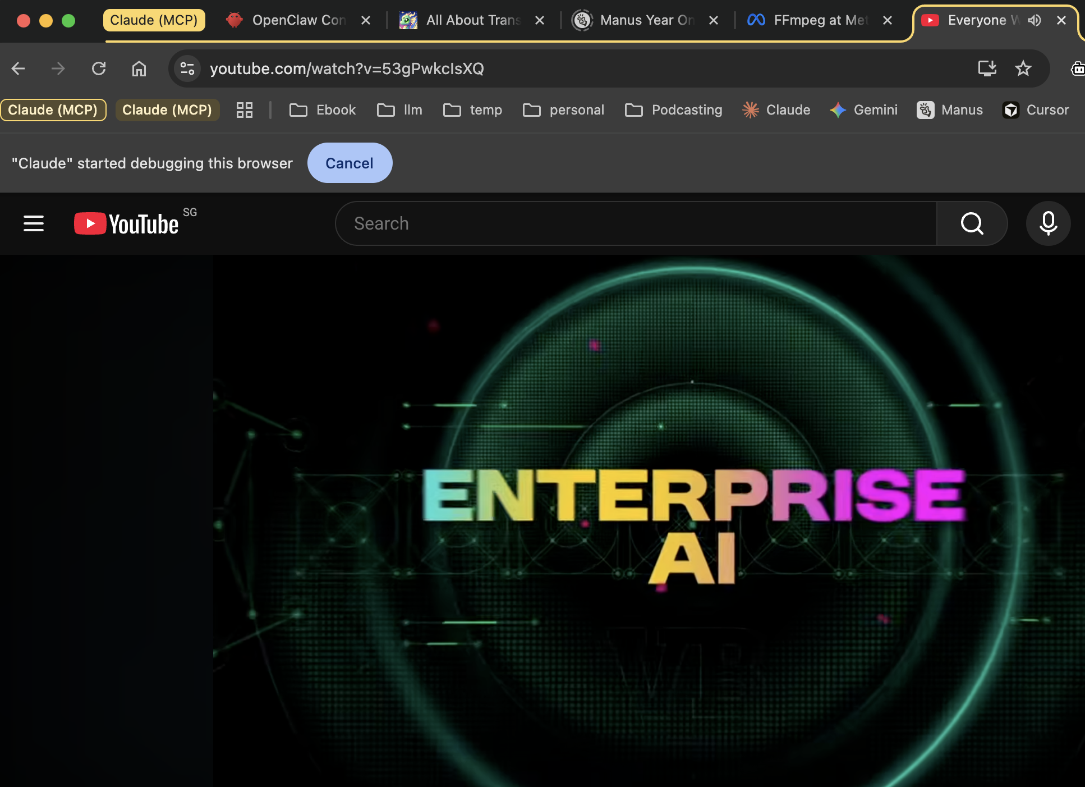Open the tab groups grid icon
Image resolution: width=1085 pixels, height=787 pixels.
click(245, 110)
